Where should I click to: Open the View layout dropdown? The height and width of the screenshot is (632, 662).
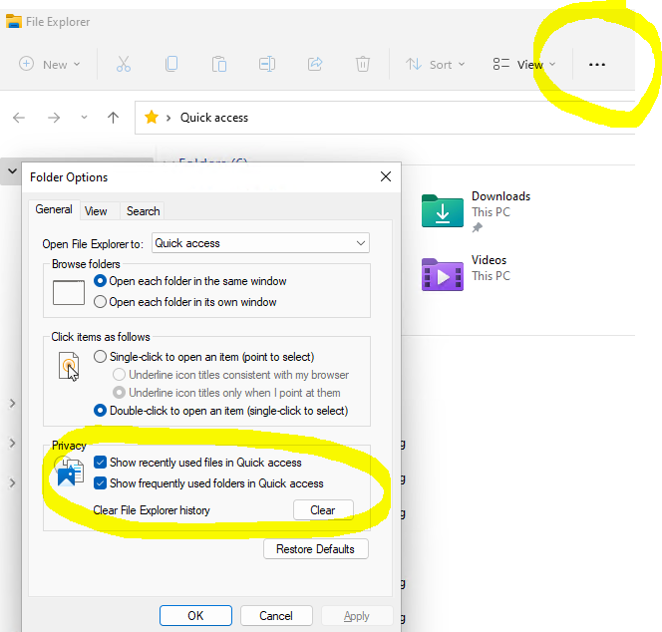coord(524,64)
